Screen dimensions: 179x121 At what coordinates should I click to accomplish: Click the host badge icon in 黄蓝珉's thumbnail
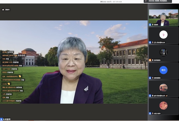pos(150,25)
